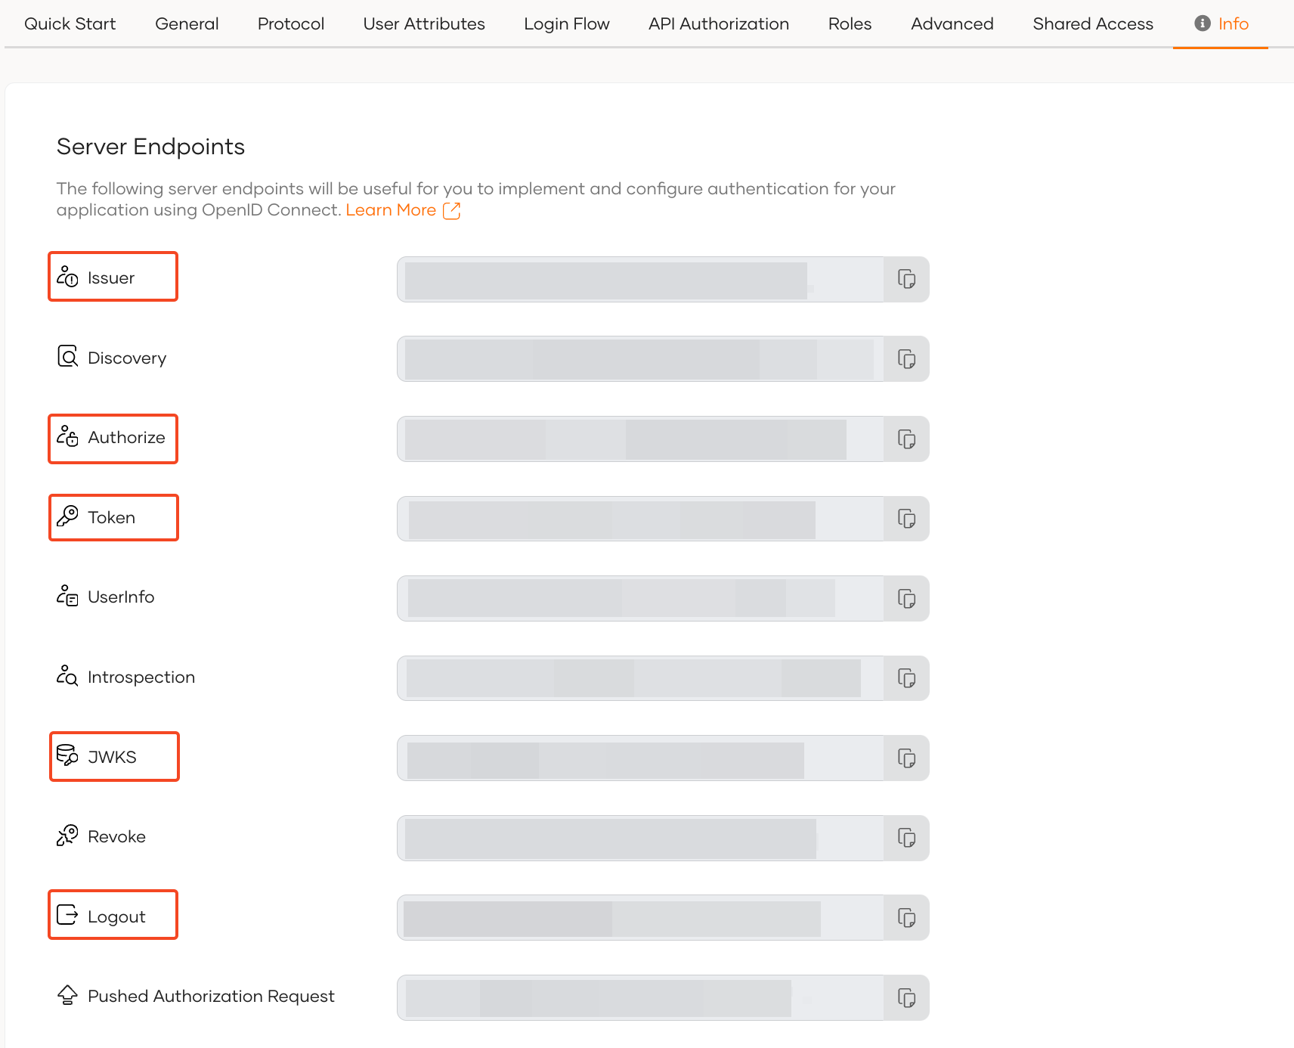Click the Issuer URL field
The height and width of the screenshot is (1048, 1294).
(641, 279)
